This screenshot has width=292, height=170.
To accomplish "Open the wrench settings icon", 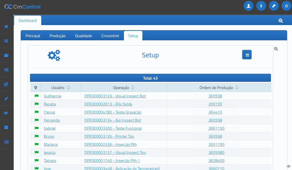I will [x=274, y=6].
